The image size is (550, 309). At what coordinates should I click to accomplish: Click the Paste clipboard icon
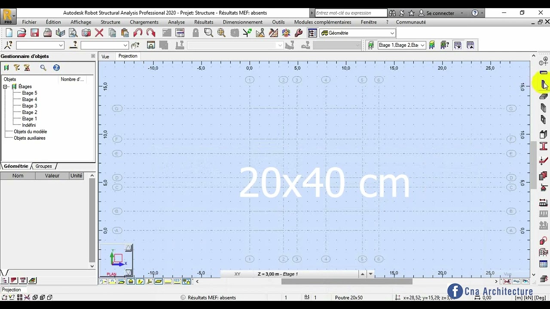(125, 33)
